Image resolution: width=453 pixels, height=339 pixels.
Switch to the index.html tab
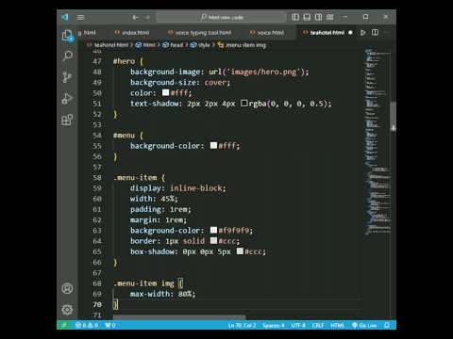[132, 33]
